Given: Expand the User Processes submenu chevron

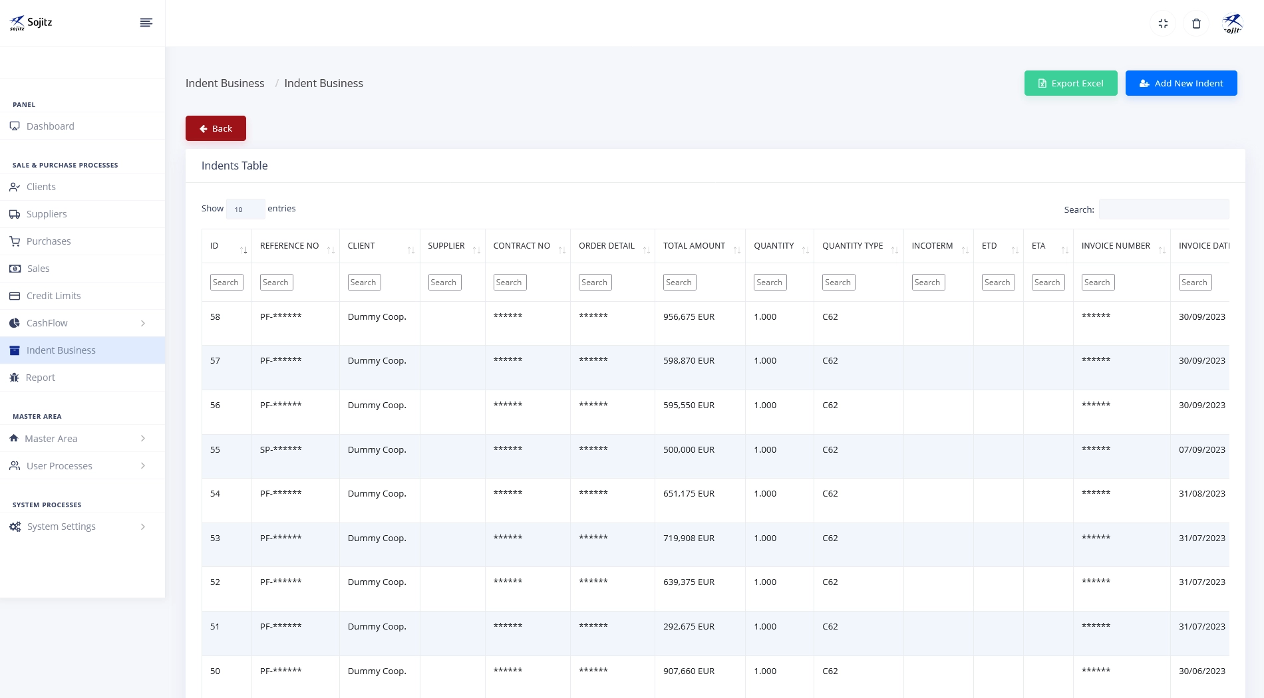Looking at the screenshot, I should tap(143, 466).
